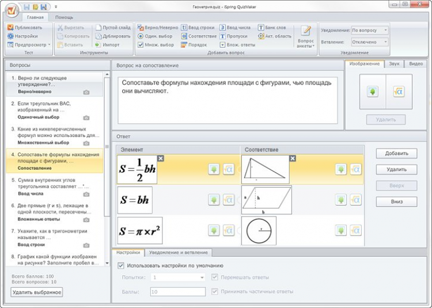Remove the triangle match image with X
Image resolution: width=432 pixels, height=308 pixels.
[x=292, y=158]
